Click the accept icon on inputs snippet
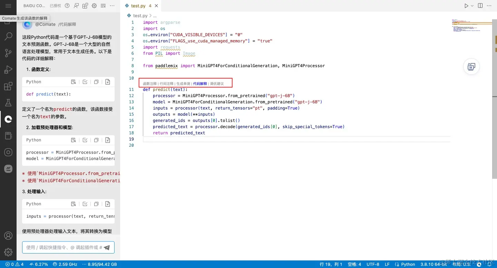This screenshot has height=268, width=497. point(85,204)
